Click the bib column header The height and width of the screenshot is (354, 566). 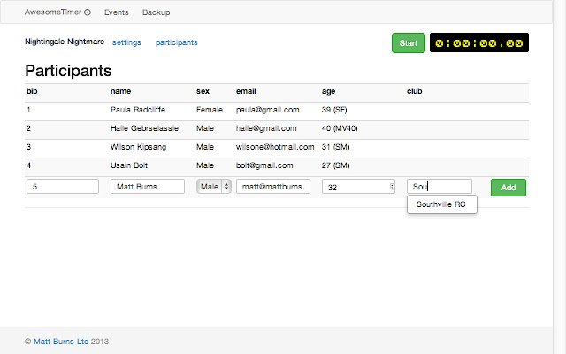32,91
